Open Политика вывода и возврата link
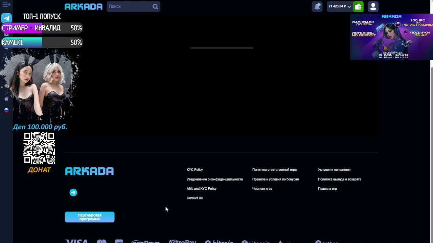This screenshot has width=433, height=243. pyautogui.click(x=340, y=179)
